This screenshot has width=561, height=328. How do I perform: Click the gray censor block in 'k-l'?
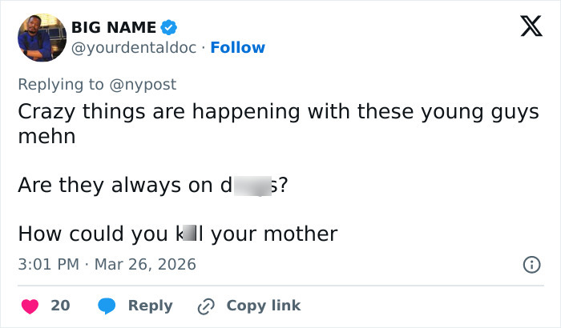[x=189, y=234]
